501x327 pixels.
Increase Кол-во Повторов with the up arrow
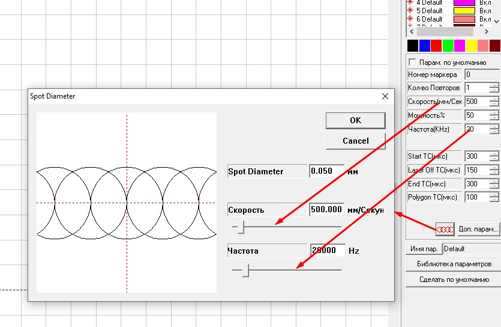pyautogui.click(x=494, y=85)
